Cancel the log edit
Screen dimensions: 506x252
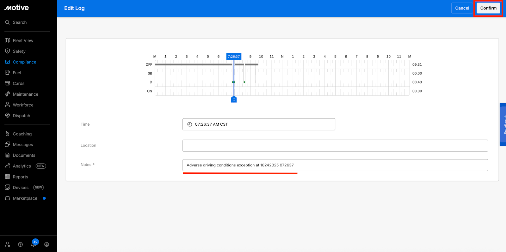462,8
